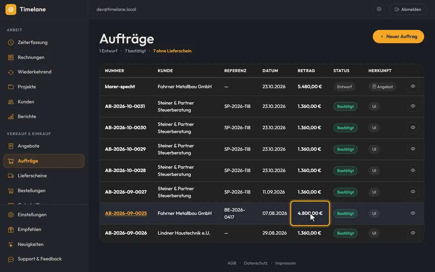The image size is (435, 272).
Task: Click Bestätigt status badge for AB-2026-09-0026
Action: [345, 233]
